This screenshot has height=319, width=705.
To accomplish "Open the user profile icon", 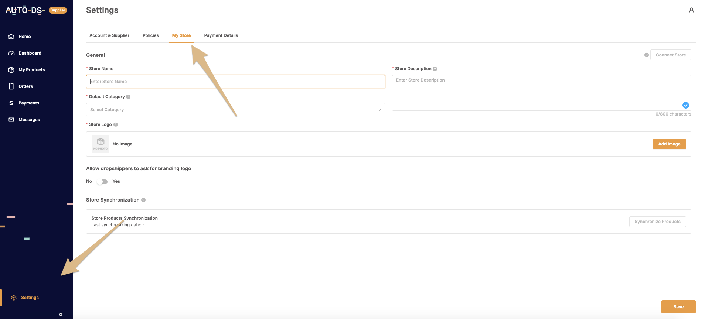I will click(x=691, y=10).
